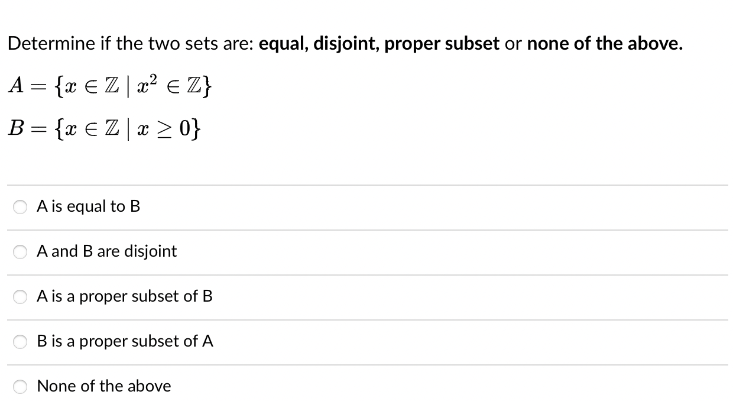Click the "A and B are disjoint" answer label
This screenshot has width=733, height=401.
pyautogui.click(x=106, y=251)
